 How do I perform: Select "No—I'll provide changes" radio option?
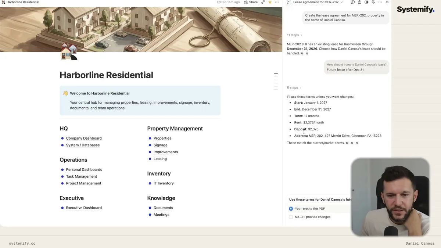[x=291, y=217]
